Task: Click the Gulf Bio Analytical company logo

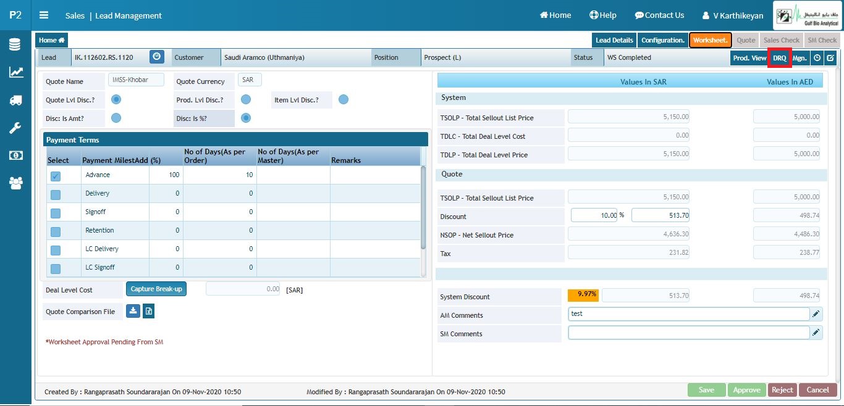Action: (807, 15)
